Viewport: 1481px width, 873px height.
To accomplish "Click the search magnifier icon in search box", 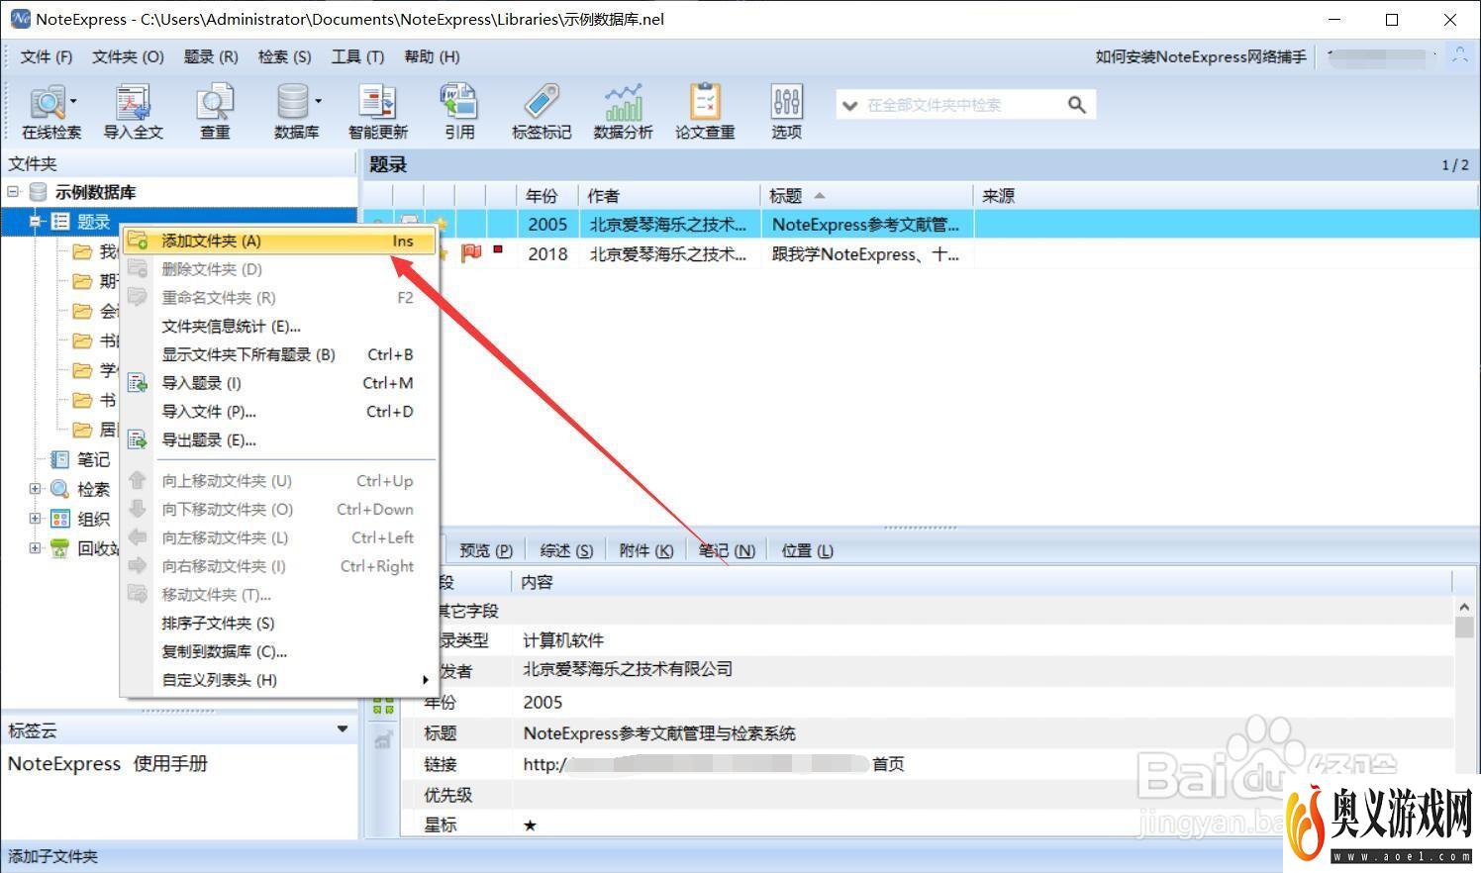I will tap(1076, 104).
